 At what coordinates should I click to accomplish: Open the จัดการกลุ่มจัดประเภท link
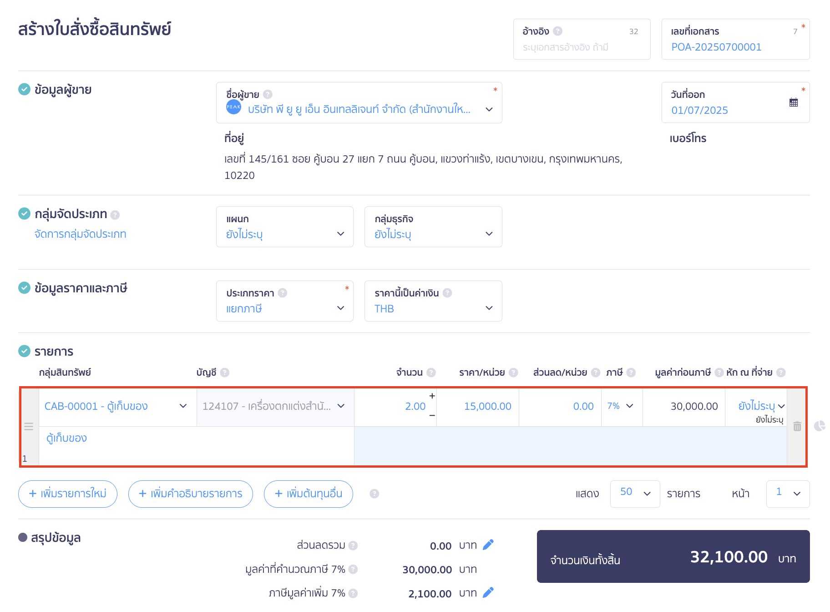81,234
